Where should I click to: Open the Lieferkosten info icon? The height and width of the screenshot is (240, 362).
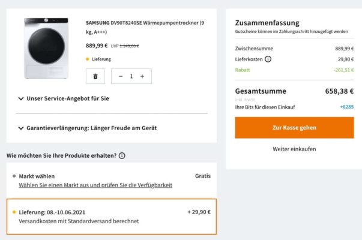tap(268, 59)
